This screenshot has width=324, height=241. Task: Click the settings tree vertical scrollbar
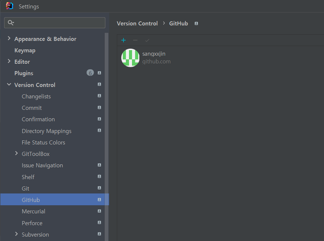point(107,137)
